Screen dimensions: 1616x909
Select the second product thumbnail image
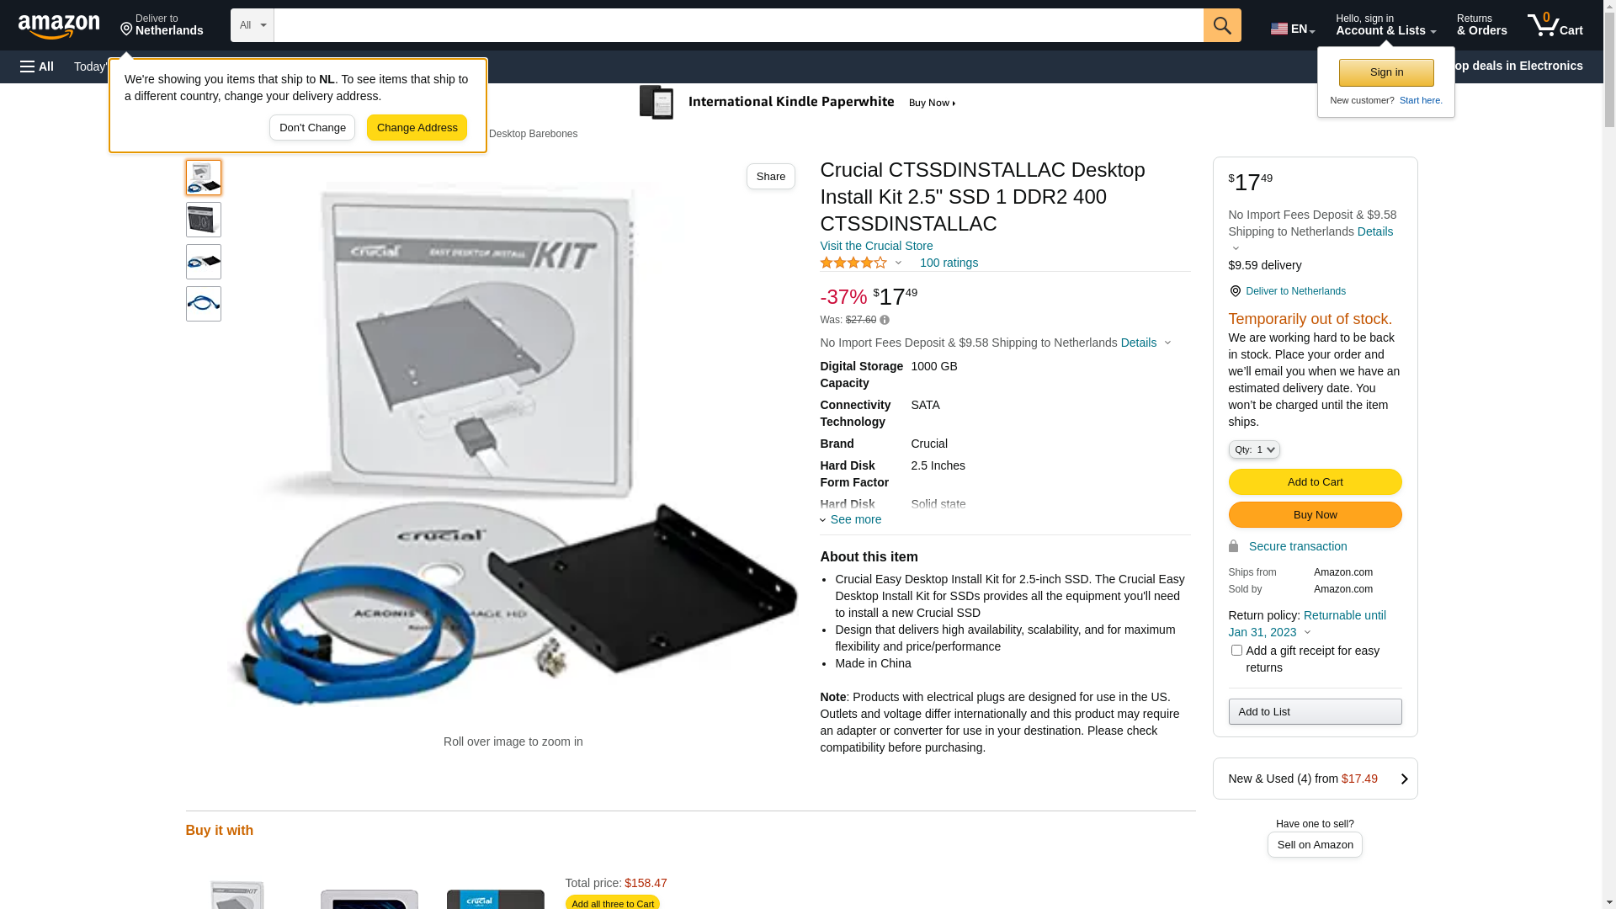pyautogui.click(x=204, y=220)
